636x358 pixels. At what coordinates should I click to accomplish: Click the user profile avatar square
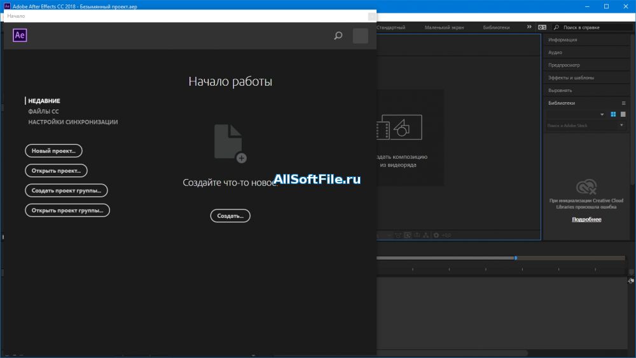click(361, 36)
